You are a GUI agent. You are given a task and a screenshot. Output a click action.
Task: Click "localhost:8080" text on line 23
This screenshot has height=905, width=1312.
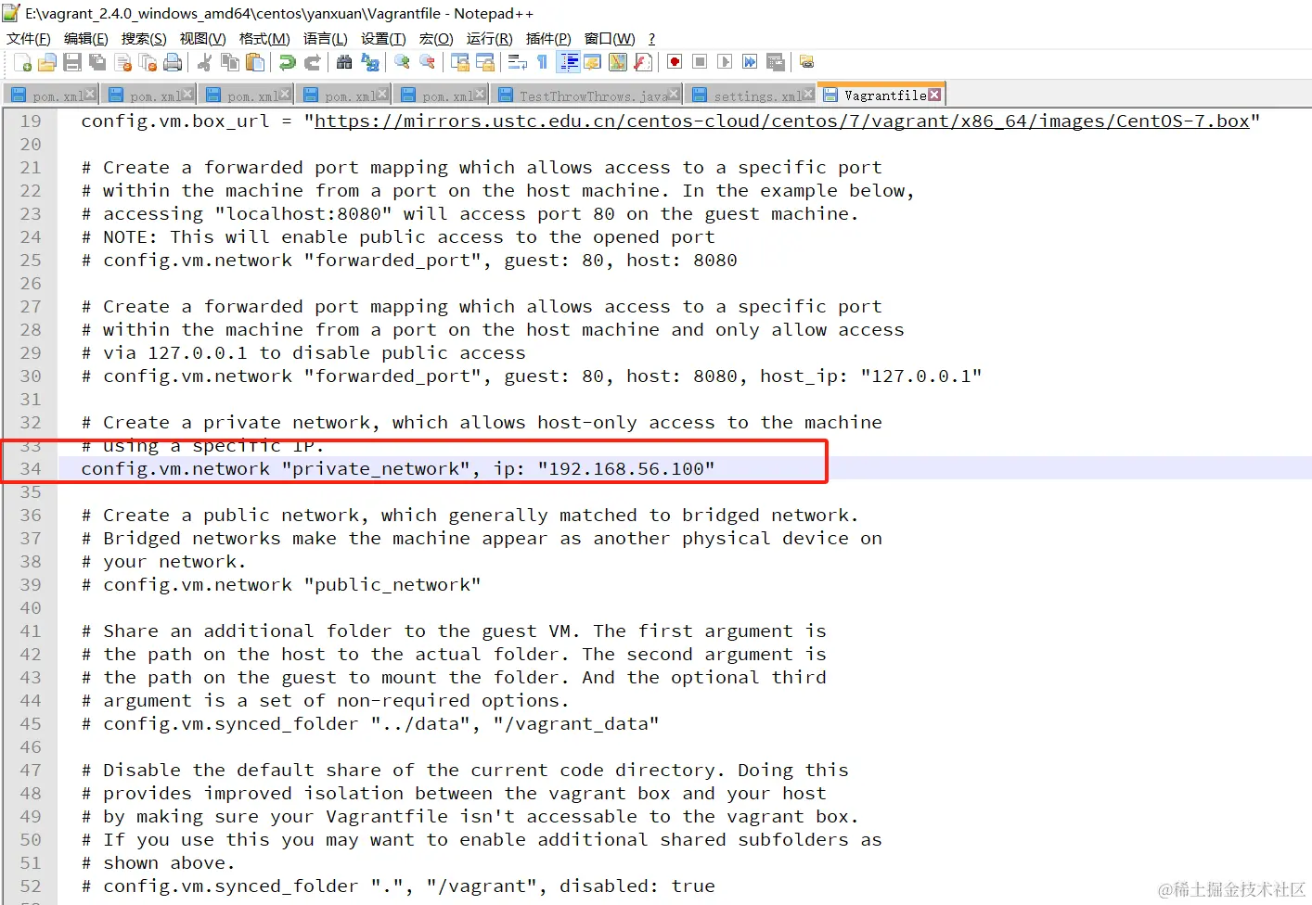tap(303, 213)
